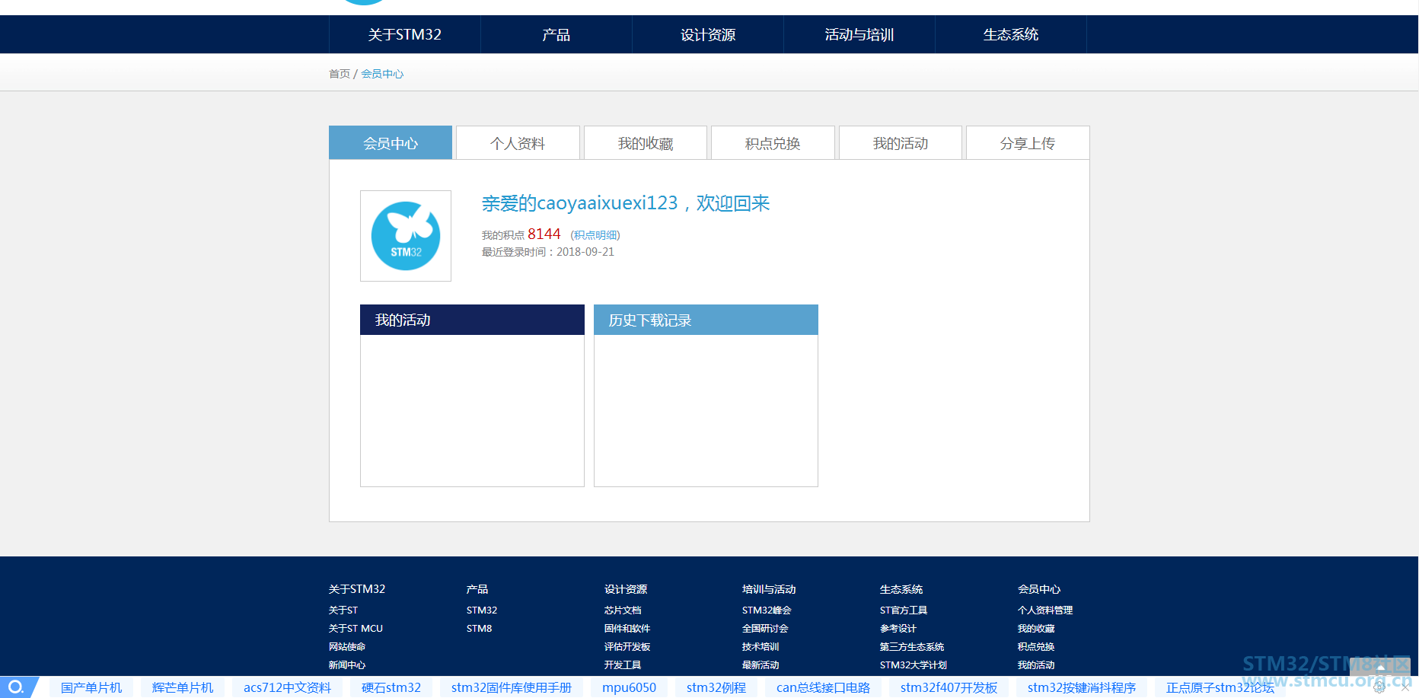The image size is (1419, 698).
Task: Click suggestion tag 辉芒单片机
Action: 183,688
